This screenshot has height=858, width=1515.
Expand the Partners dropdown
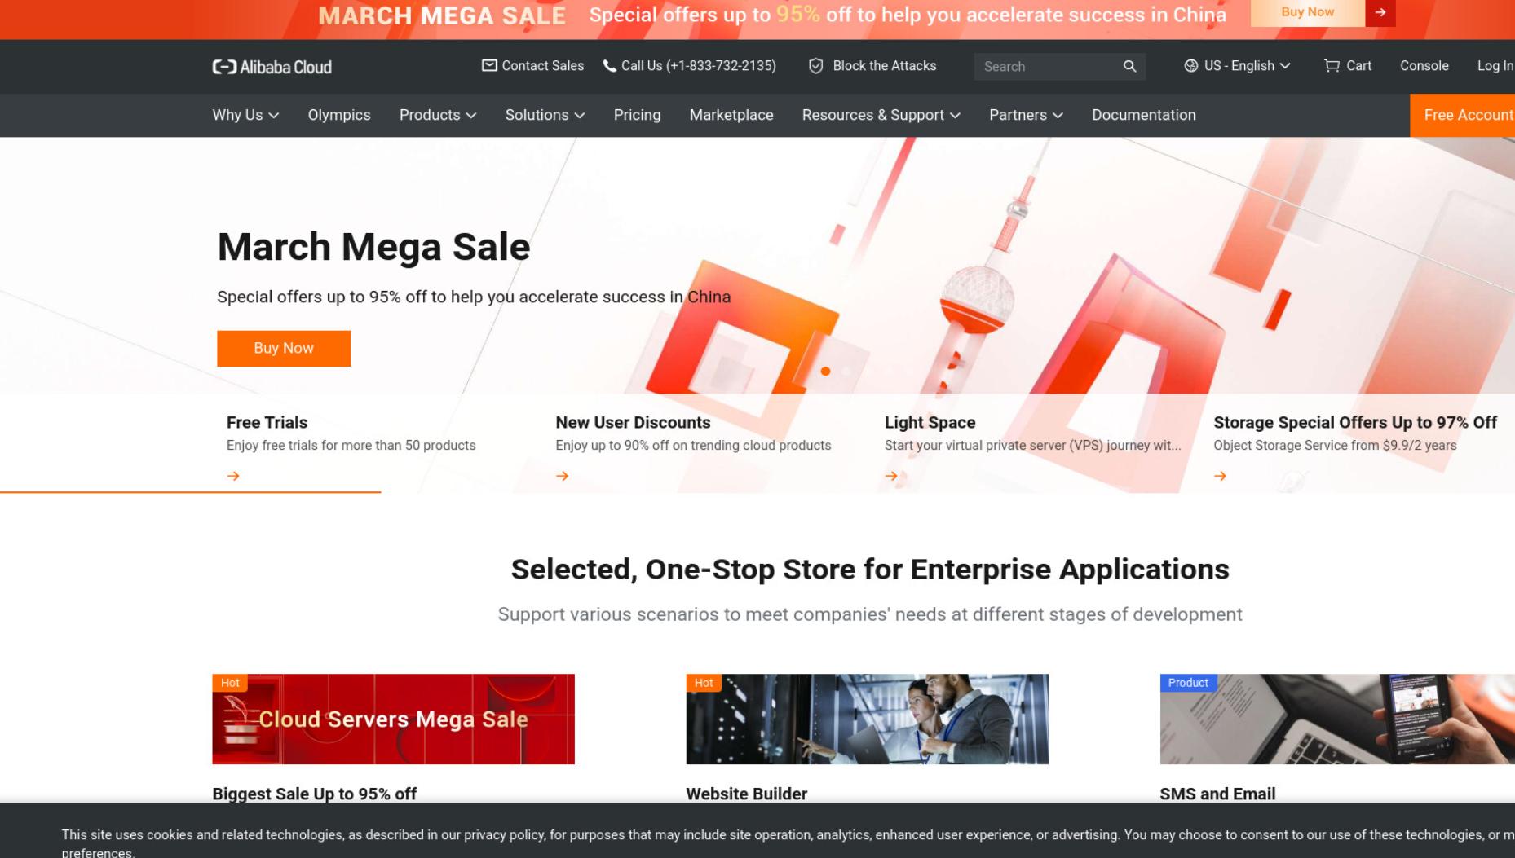(x=1026, y=115)
